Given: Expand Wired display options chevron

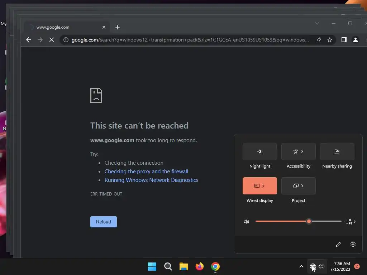Looking at the screenshot, I should tap(263, 186).
